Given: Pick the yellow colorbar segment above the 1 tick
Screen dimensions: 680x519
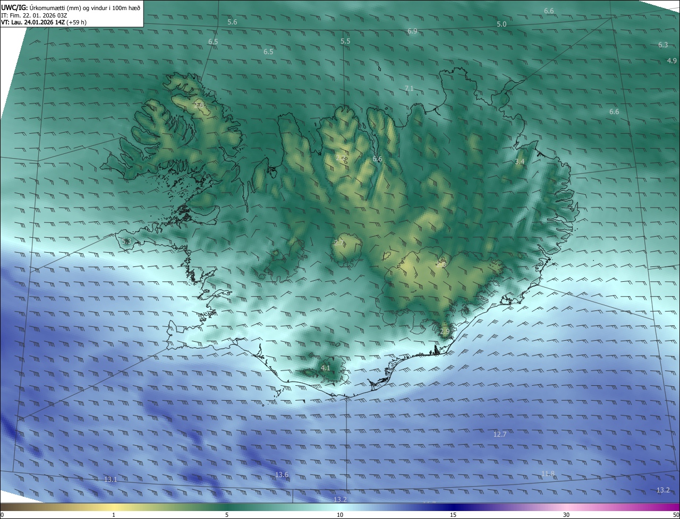Looking at the screenshot, I should pyautogui.click(x=114, y=507).
